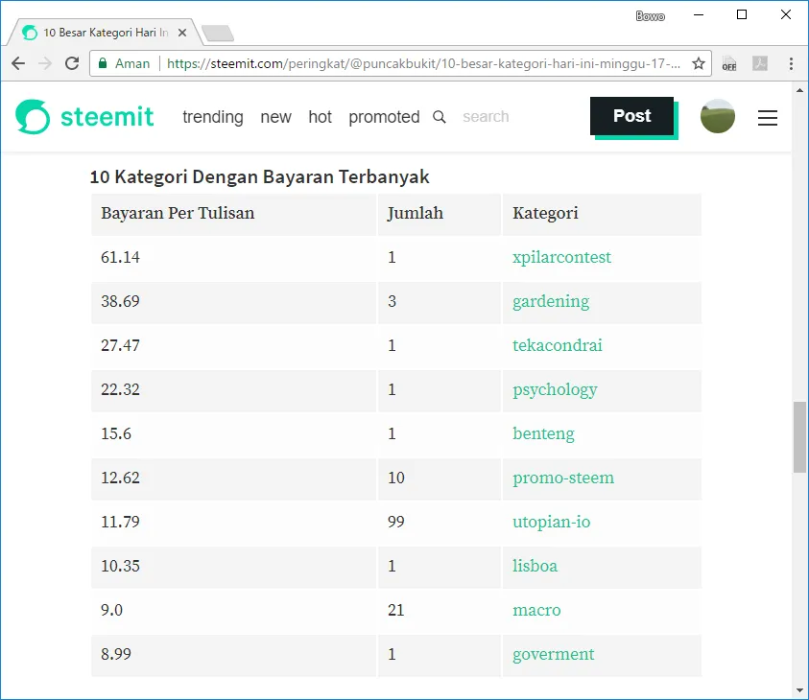Click the PDF extension icon in toolbar
This screenshot has height=700, width=809.
[x=760, y=63]
